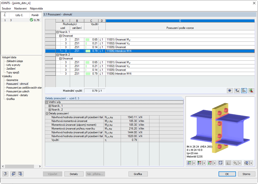Click the 3D joint model preview
The width and height of the screenshot is (258, 193).
[x=220, y=128]
